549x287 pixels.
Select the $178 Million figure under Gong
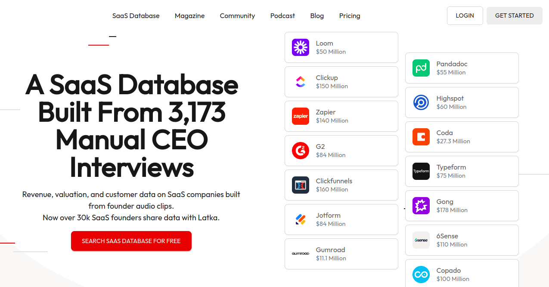(x=452, y=210)
